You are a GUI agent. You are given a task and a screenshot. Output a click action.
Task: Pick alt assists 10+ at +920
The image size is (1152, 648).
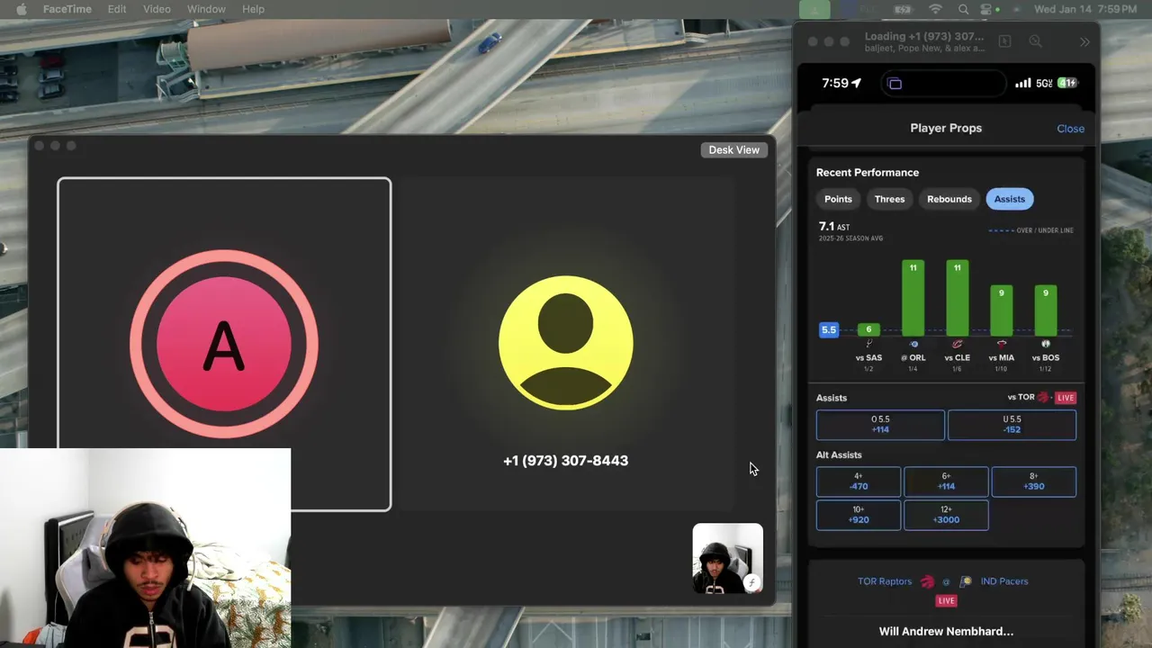point(859,515)
